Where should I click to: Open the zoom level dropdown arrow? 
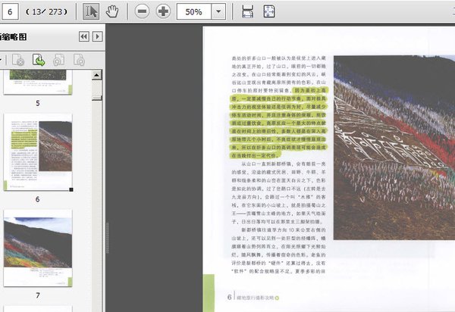click(218, 12)
